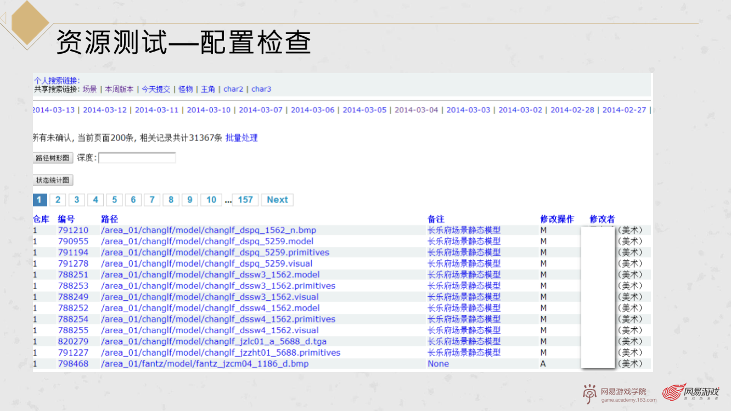Select date 2014-03-04
This screenshot has height=411, width=731.
click(417, 110)
